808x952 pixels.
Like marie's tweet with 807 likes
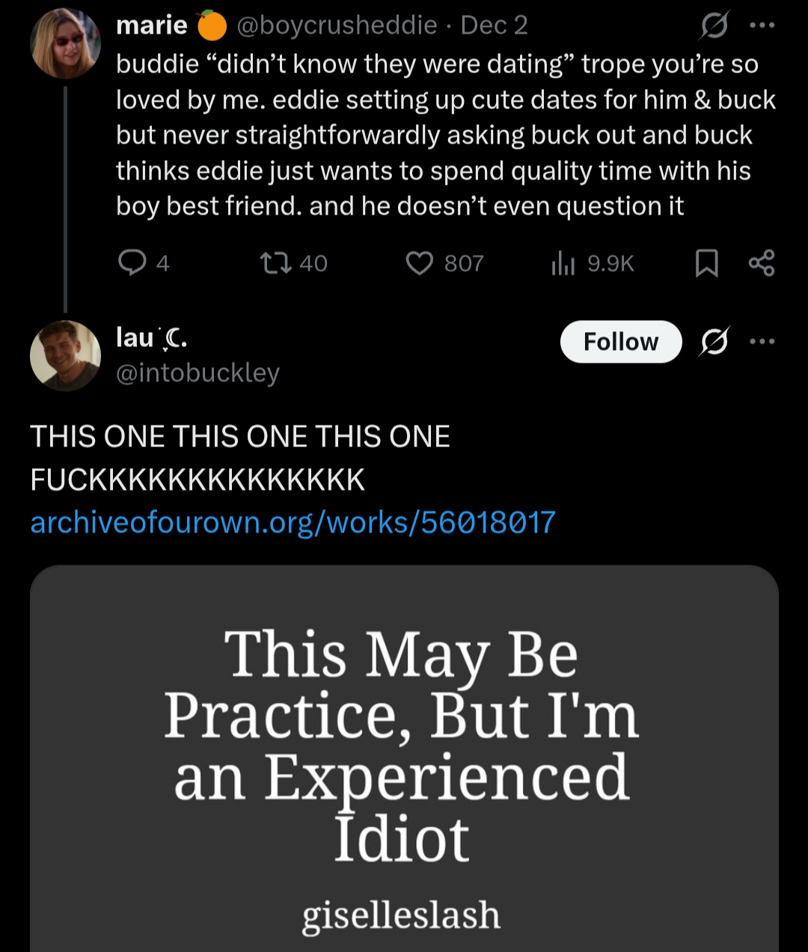tap(420, 262)
